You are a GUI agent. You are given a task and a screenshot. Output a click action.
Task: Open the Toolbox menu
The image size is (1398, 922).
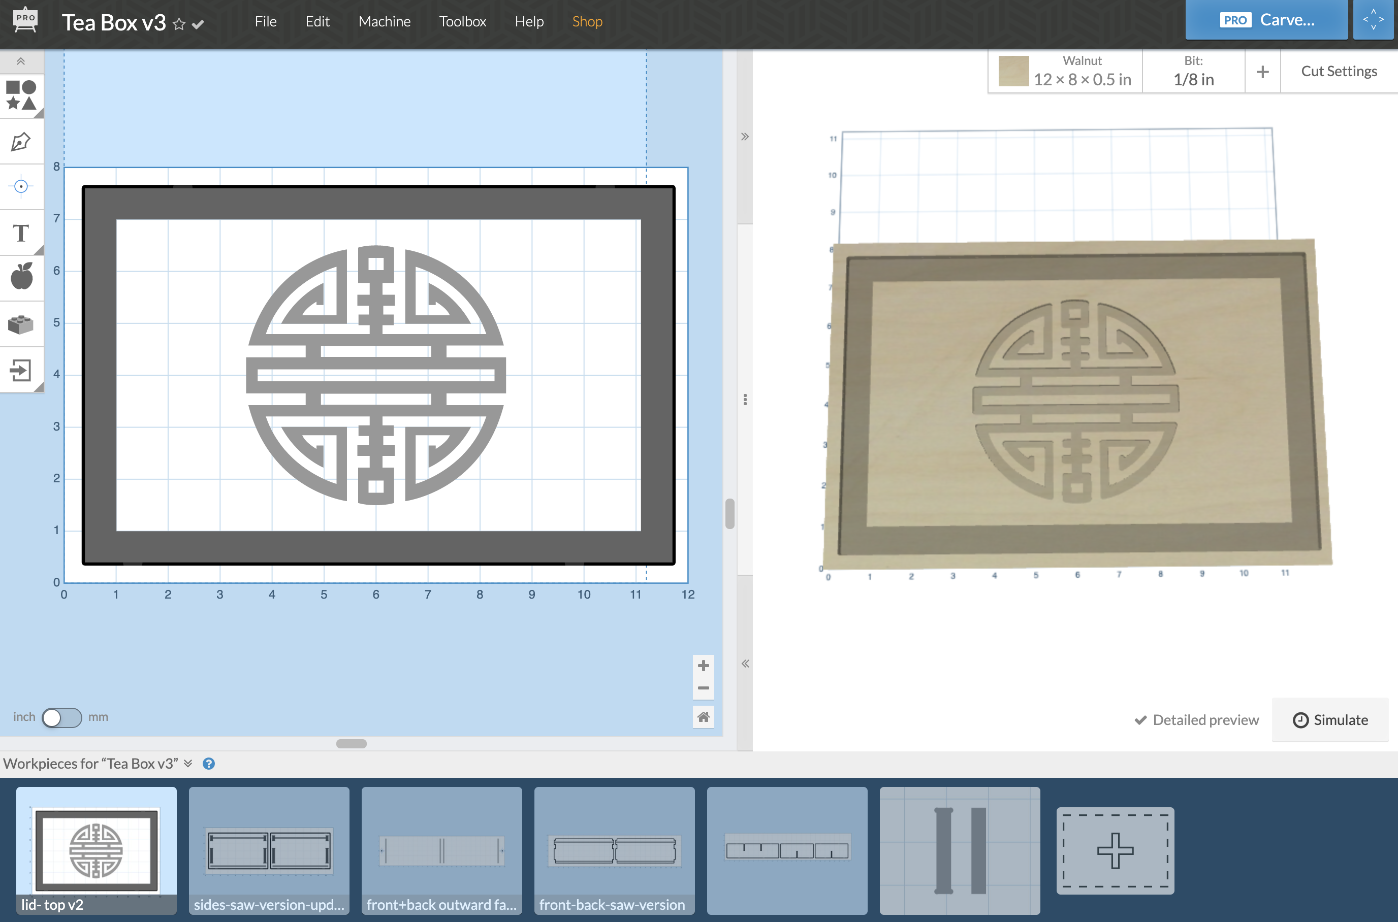[461, 21]
